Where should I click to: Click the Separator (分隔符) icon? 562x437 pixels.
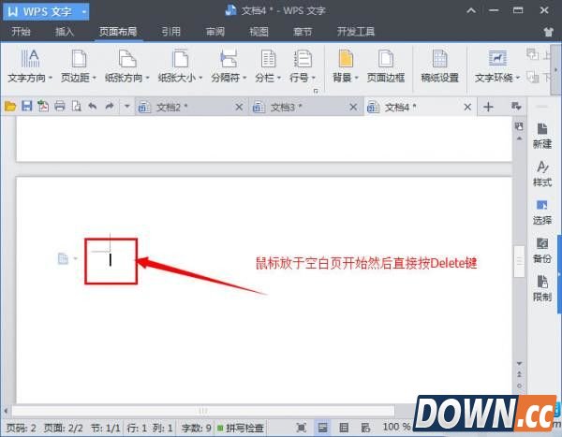coord(229,59)
